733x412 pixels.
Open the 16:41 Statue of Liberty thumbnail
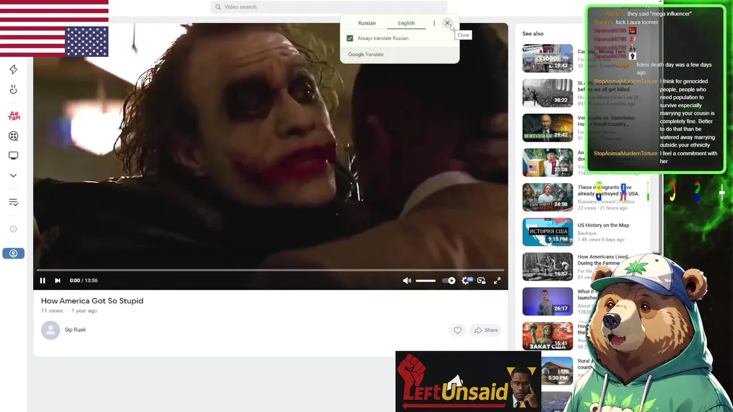tap(547, 336)
